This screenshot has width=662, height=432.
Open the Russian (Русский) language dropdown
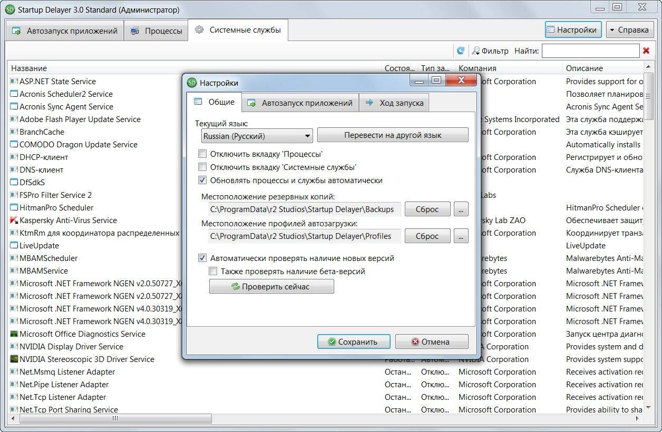pyautogui.click(x=257, y=136)
